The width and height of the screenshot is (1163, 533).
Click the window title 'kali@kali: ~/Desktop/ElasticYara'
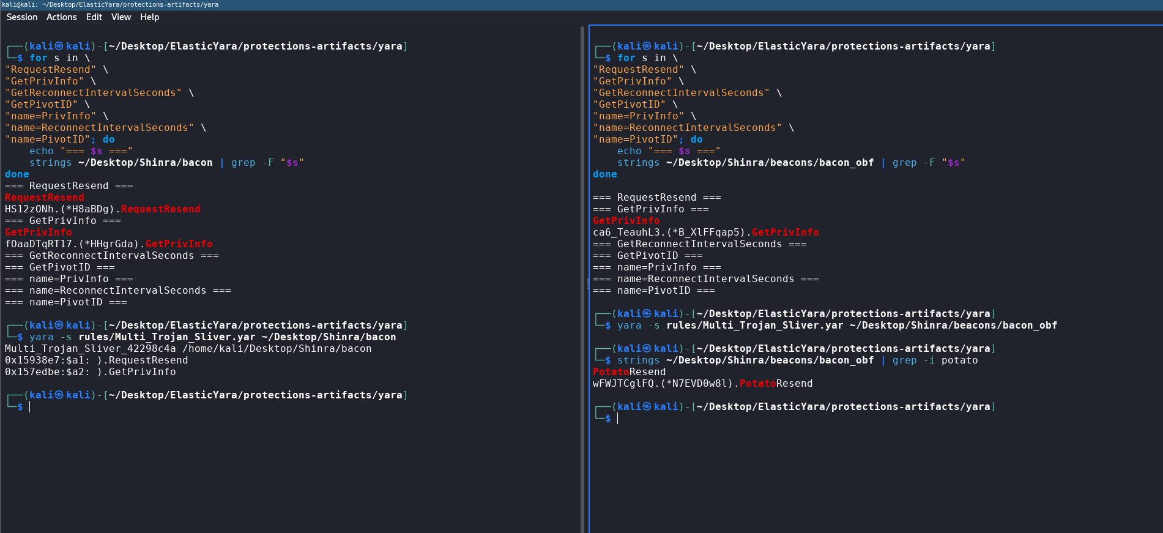pyautogui.click(x=110, y=4)
